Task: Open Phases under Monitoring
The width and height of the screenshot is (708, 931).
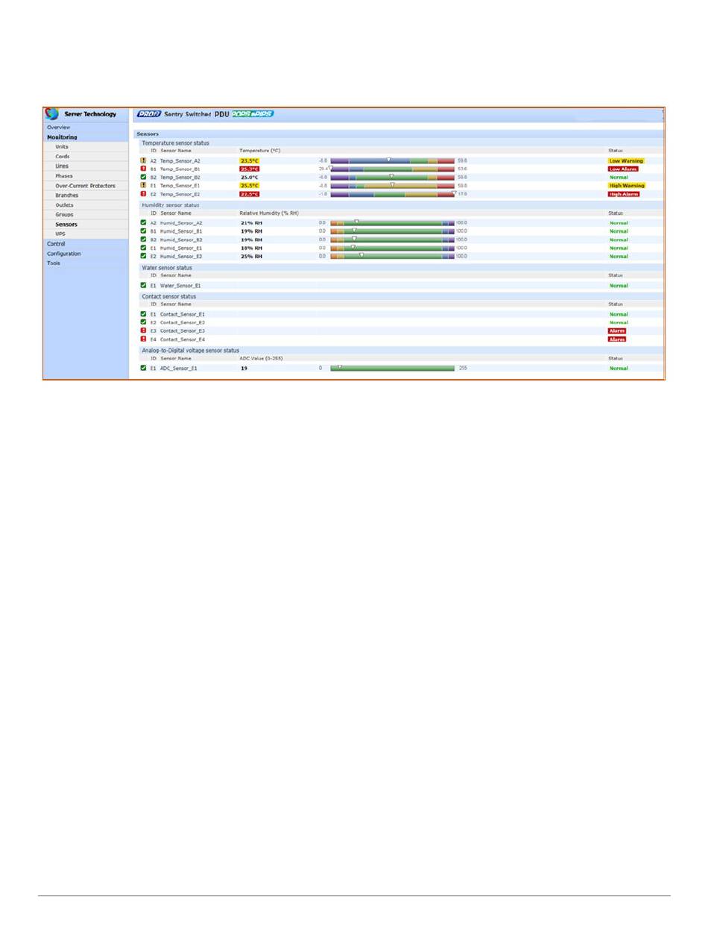Action: tap(64, 176)
